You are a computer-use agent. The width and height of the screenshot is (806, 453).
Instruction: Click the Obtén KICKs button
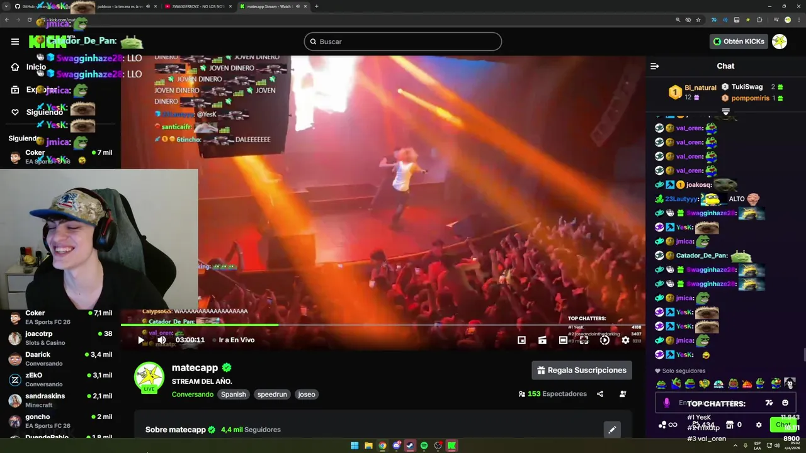click(x=739, y=42)
